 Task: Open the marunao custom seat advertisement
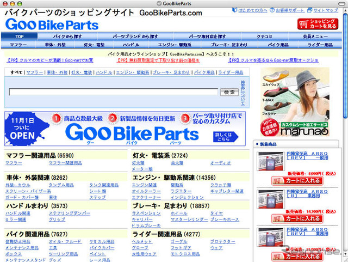pos(295,102)
